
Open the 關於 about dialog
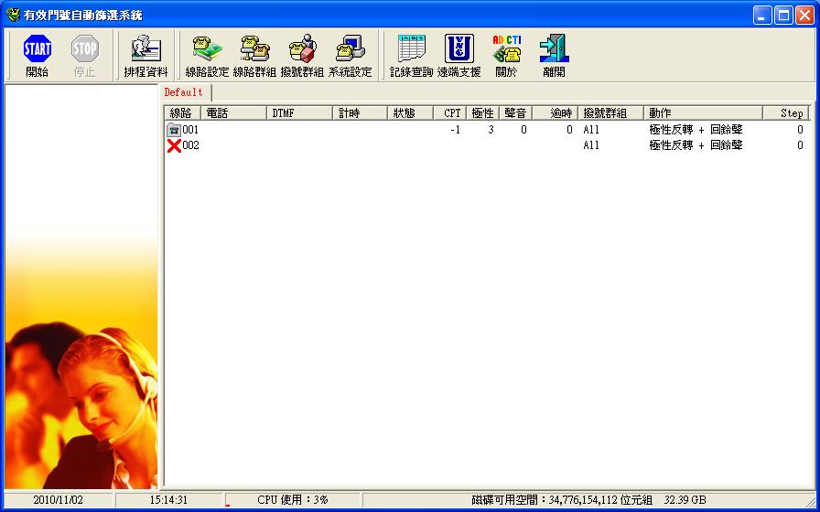[506, 56]
